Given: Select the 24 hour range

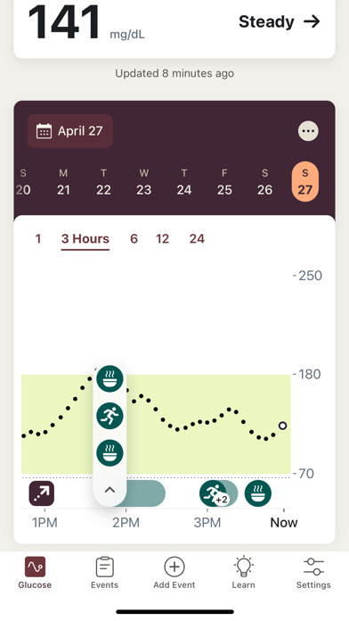Looking at the screenshot, I should click(197, 239).
